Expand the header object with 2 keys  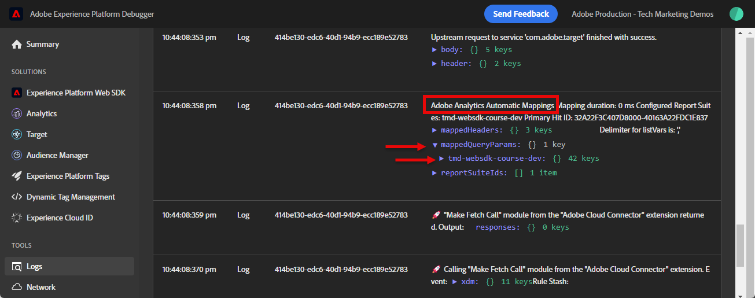pyautogui.click(x=434, y=64)
